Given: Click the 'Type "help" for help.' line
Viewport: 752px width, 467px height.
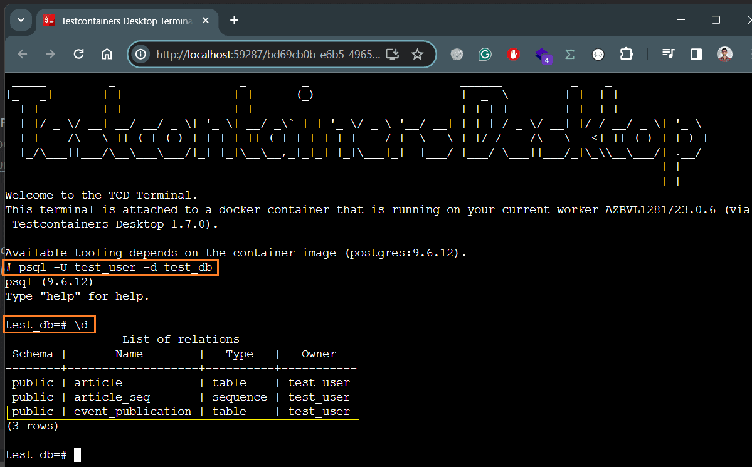Looking at the screenshot, I should 77,296.
